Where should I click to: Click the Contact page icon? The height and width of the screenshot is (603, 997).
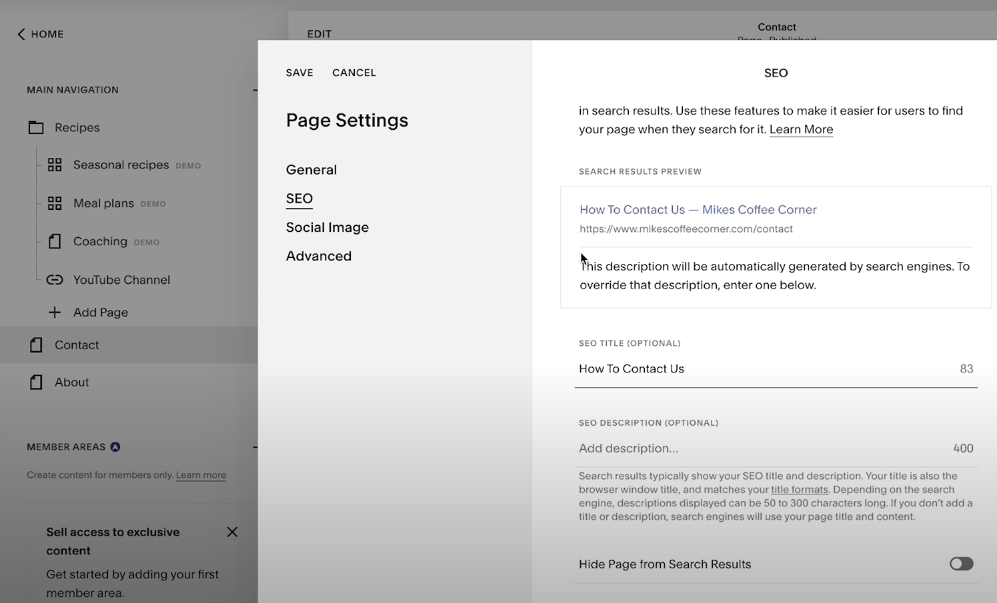[x=36, y=344]
